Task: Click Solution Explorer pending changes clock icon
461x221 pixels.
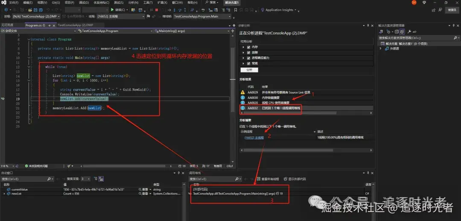Action: pyautogui.click(x=388, y=32)
